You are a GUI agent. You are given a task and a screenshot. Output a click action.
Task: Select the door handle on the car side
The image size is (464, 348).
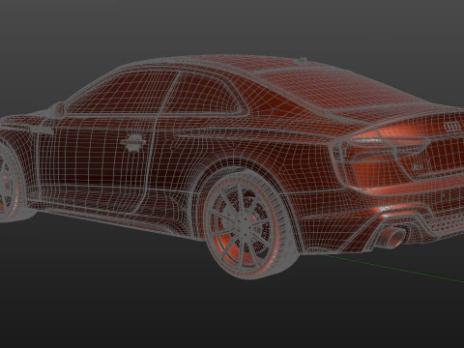134,142
